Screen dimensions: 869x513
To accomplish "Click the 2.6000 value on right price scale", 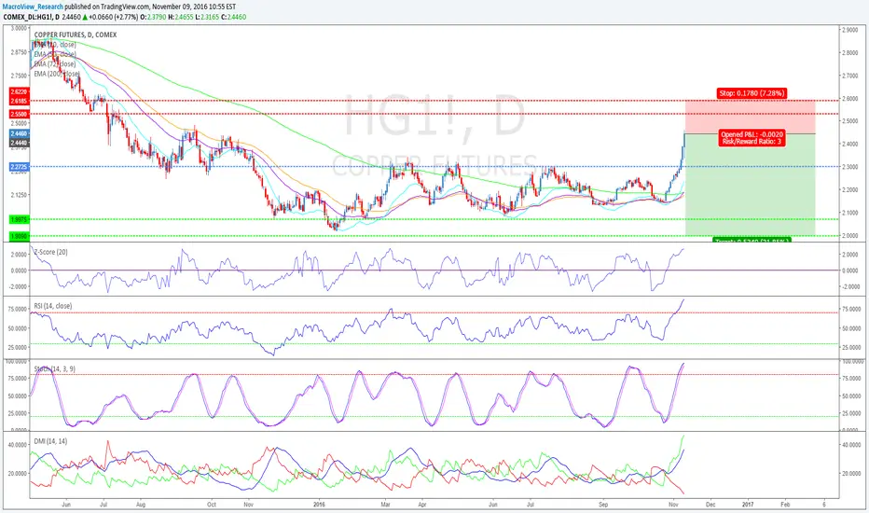I will 850,98.
